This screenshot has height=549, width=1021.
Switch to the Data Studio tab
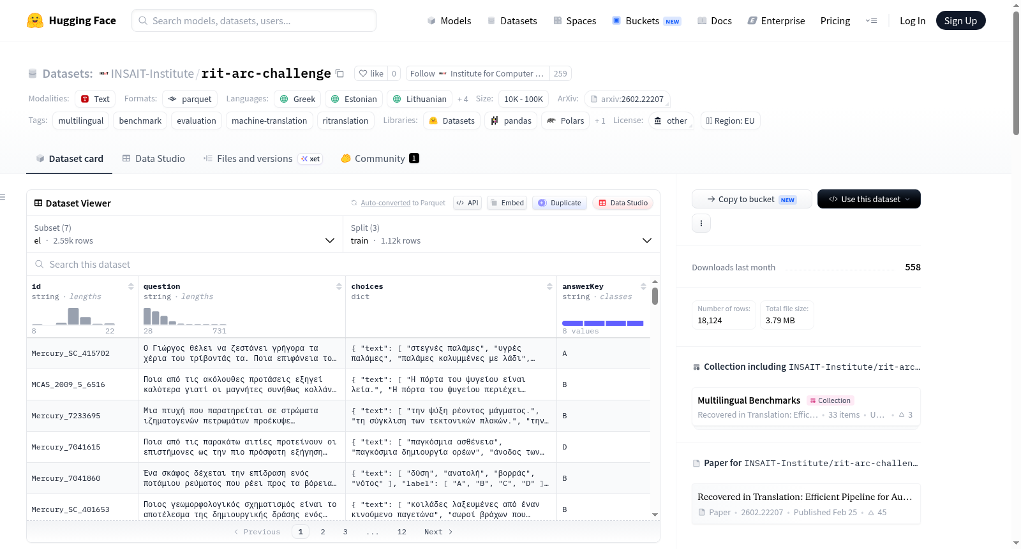[x=154, y=159]
